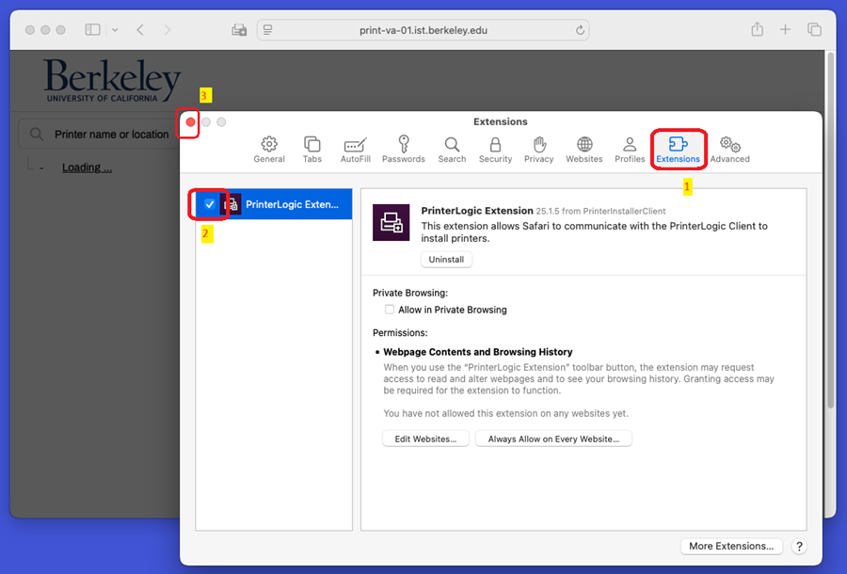The height and width of the screenshot is (574, 847).
Task: Show Privacy settings with hand icon
Action: 539,149
